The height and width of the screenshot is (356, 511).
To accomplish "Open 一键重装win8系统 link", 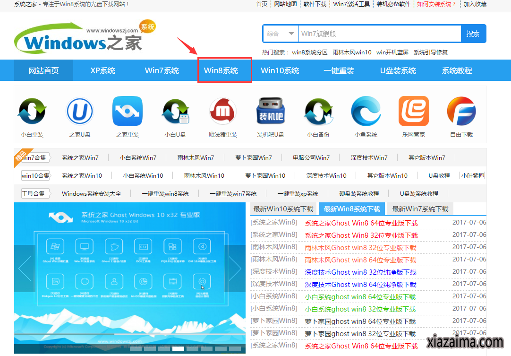I will [x=165, y=193].
